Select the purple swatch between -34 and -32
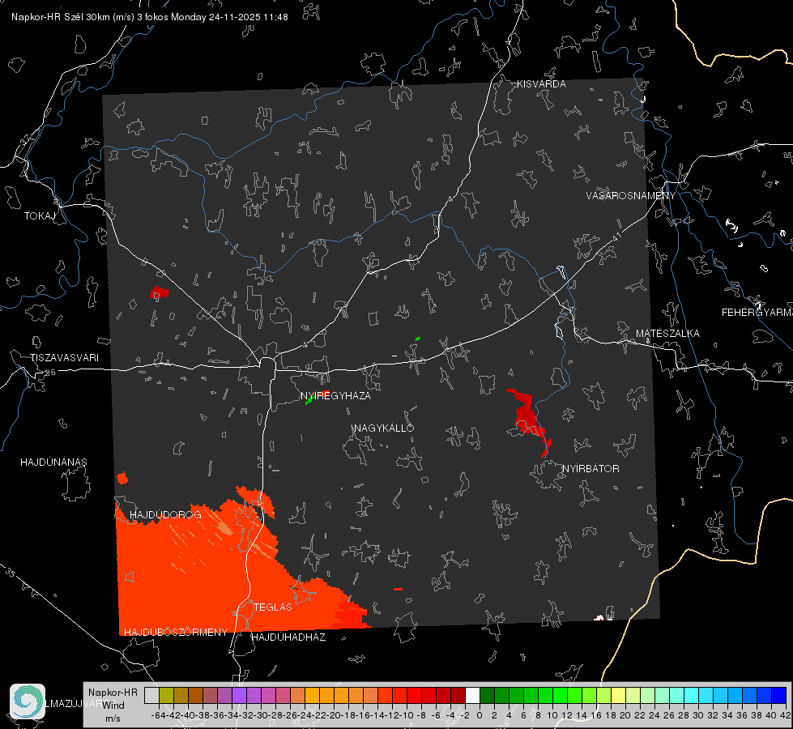This screenshot has height=729, width=793. click(x=239, y=695)
